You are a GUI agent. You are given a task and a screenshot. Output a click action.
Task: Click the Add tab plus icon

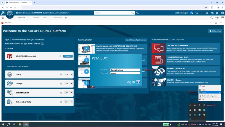click(x=66, y=18)
